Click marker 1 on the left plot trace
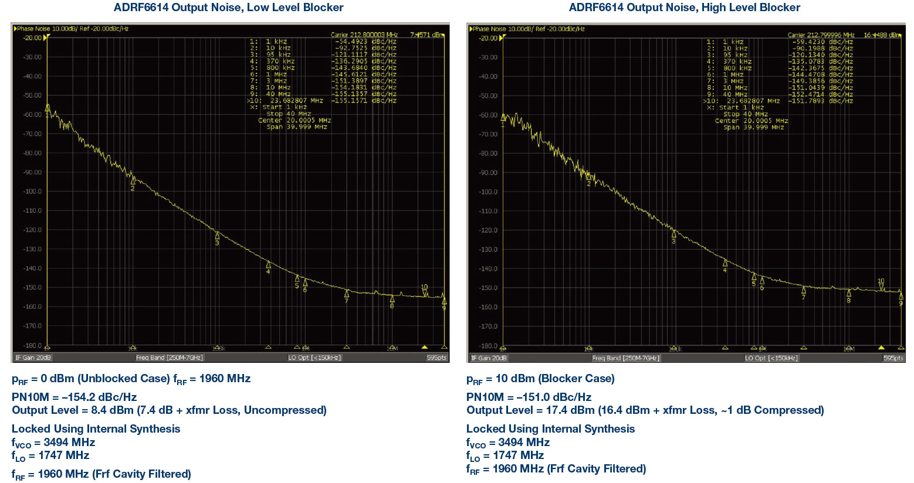The width and height of the screenshot is (914, 483). coord(48,108)
